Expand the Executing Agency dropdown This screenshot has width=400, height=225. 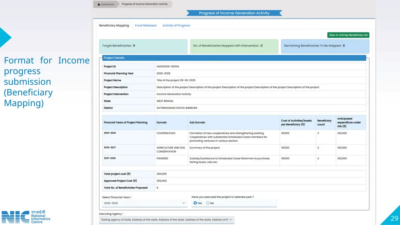tap(166, 220)
